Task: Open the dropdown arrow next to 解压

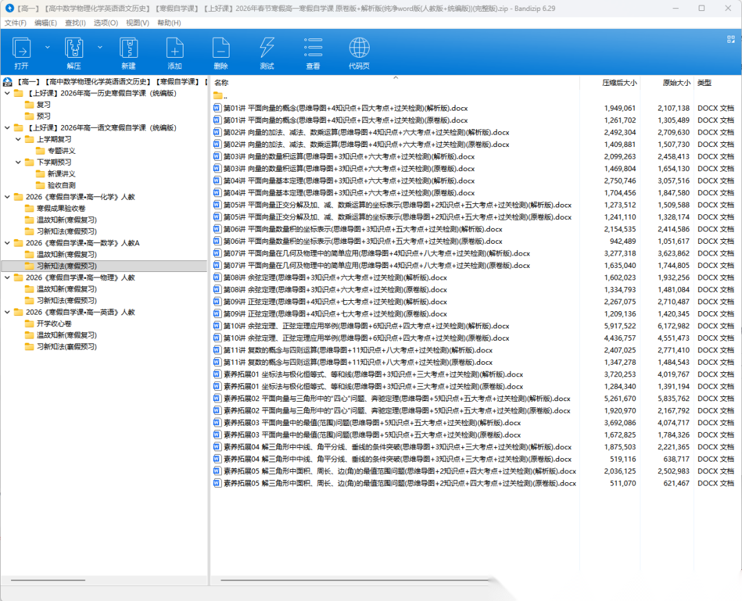Action: click(100, 47)
